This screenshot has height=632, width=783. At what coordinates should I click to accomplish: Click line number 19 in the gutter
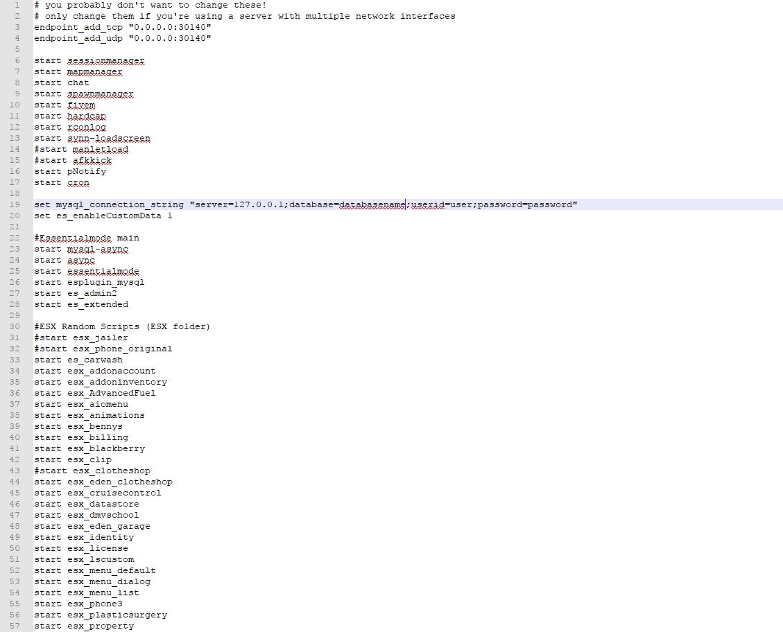15,204
